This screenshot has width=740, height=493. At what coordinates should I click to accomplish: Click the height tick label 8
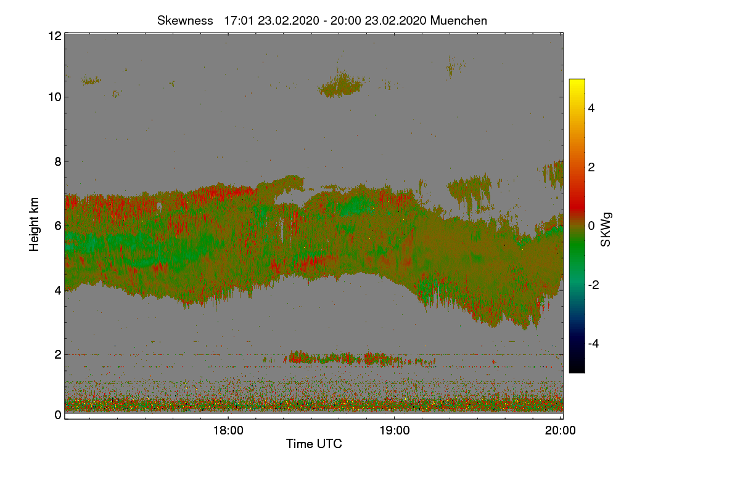click(x=58, y=161)
